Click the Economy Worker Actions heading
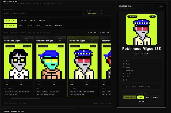The image size is (171, 113). pos(13,111)
